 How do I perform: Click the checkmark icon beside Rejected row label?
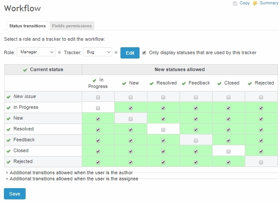pyautogui.click(x=8, y=162)
